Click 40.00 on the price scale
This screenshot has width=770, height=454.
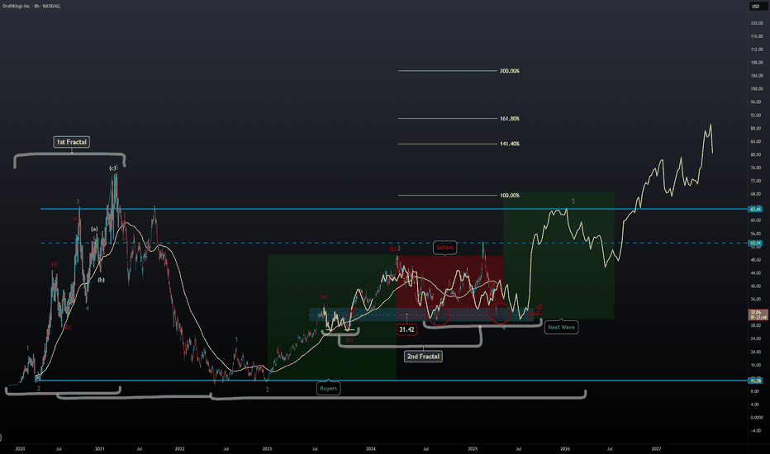point(757,286)
